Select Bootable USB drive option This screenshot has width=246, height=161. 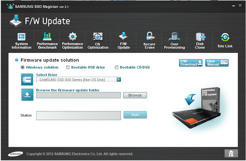pos(68,67)
